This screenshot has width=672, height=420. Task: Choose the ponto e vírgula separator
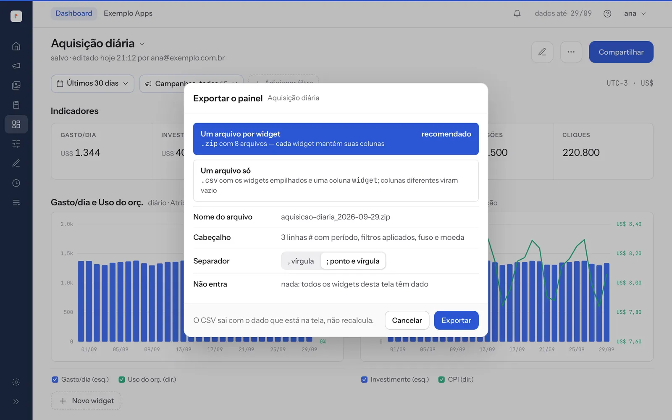click(x=353, y=261)
